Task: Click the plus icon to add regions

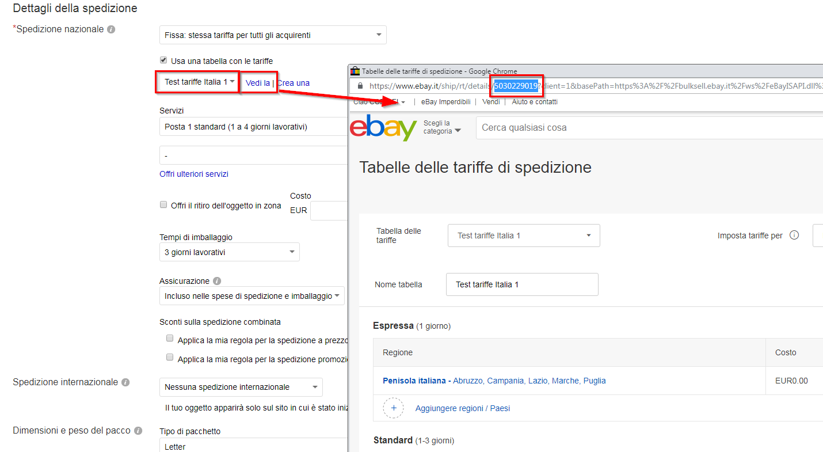Action: [x=393, y=408]
